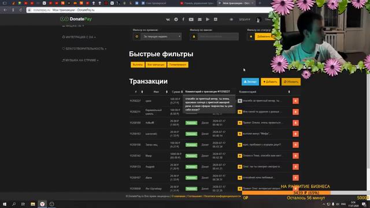Open the user avatar profile menu
Viewport: 370px width, 208px height.
click(258, 20)
